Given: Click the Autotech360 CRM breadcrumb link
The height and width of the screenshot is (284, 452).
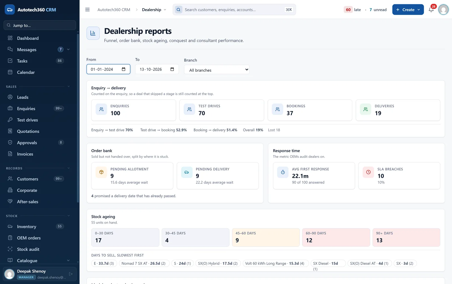Looking at the screenshot, I should pos(114,10).
